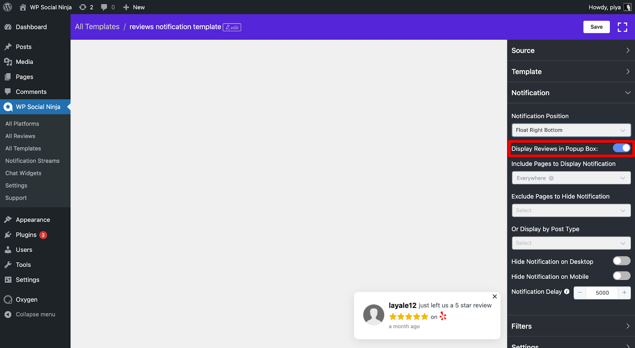Click the Plugins update count badge 3

point(43,235)
